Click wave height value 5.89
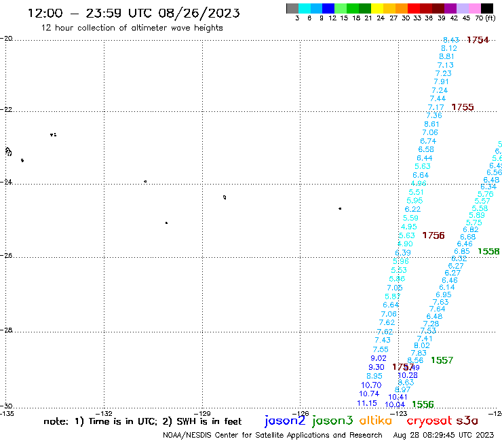This screenshot has width=502, height=441. [x=477, y=215]
